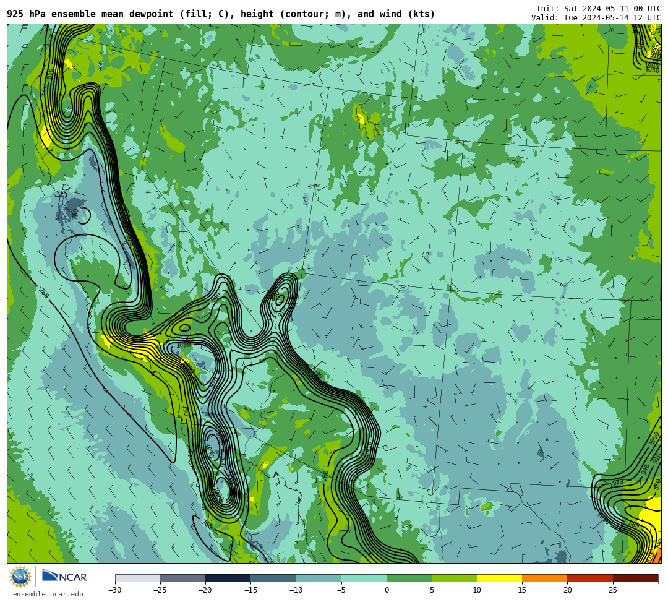668x602 pixels.
Task: Click the -25 to -20 color swatch
Action: pos(182,578)
